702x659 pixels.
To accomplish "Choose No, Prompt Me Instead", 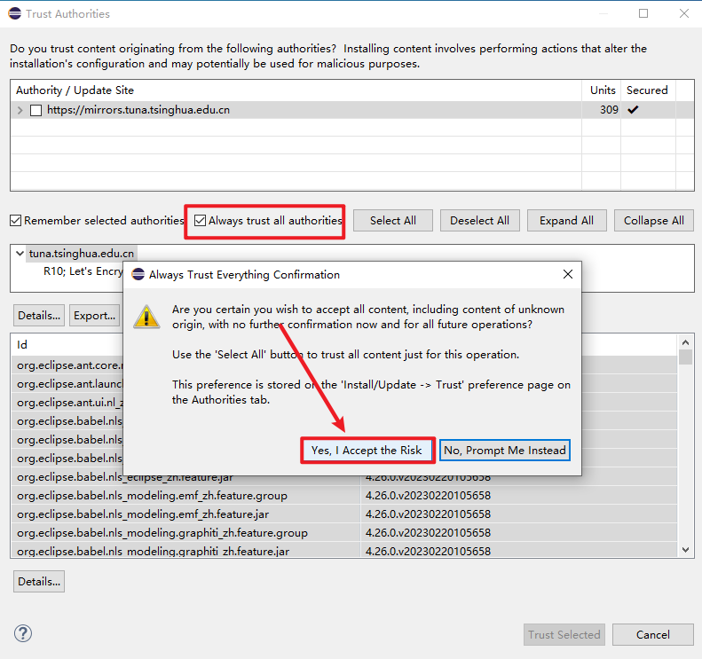I will (x=504, y=451).
